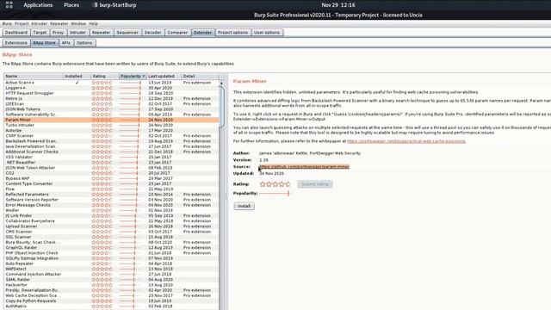Screen dimensions: 551x310
Task: Open the Help menu
Action: click(x=93, y=23)
